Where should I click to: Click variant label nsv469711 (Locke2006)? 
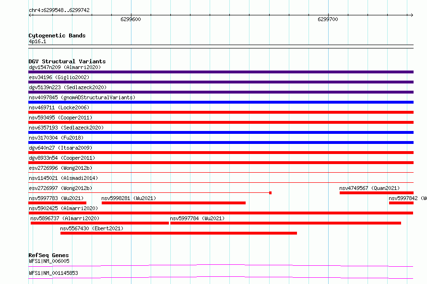pyautogui.click(x=59, y=107)
